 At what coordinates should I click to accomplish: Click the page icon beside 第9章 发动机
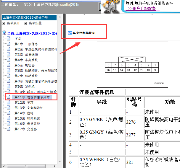9,86
